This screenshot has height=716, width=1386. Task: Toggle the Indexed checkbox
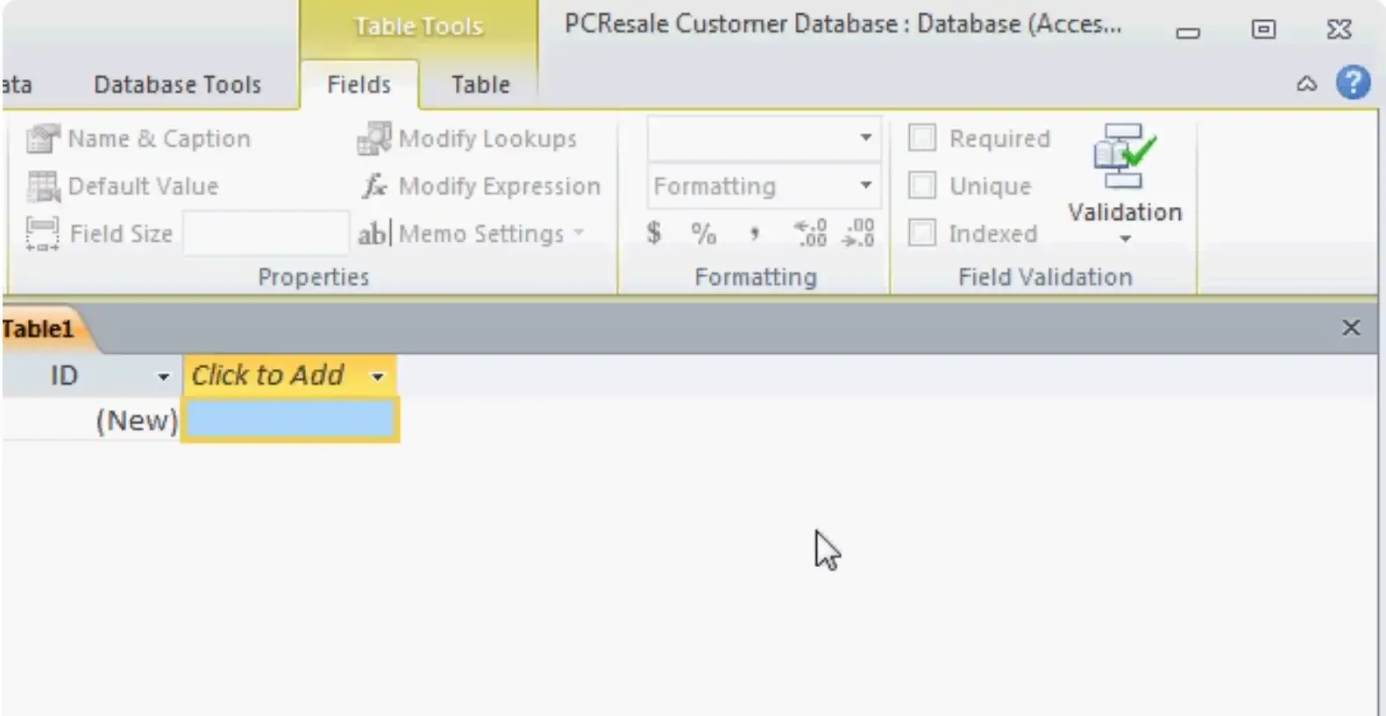click(x=921, y=233)
